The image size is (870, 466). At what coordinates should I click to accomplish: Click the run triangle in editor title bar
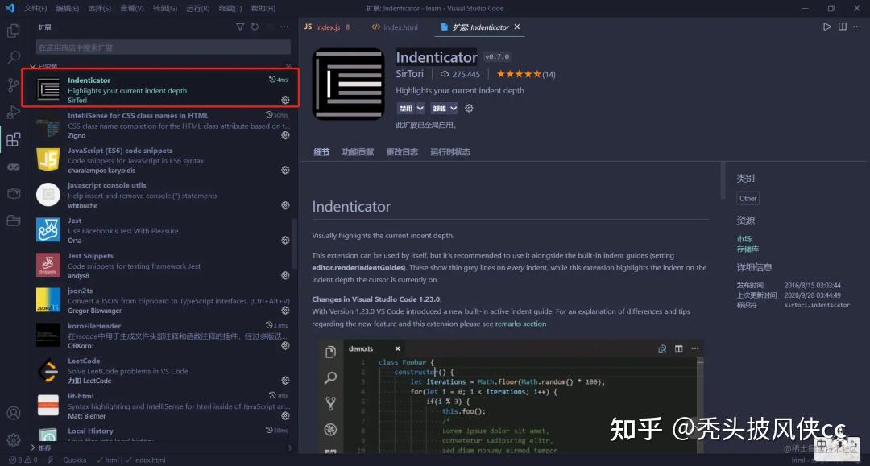(x=826, y=27)
